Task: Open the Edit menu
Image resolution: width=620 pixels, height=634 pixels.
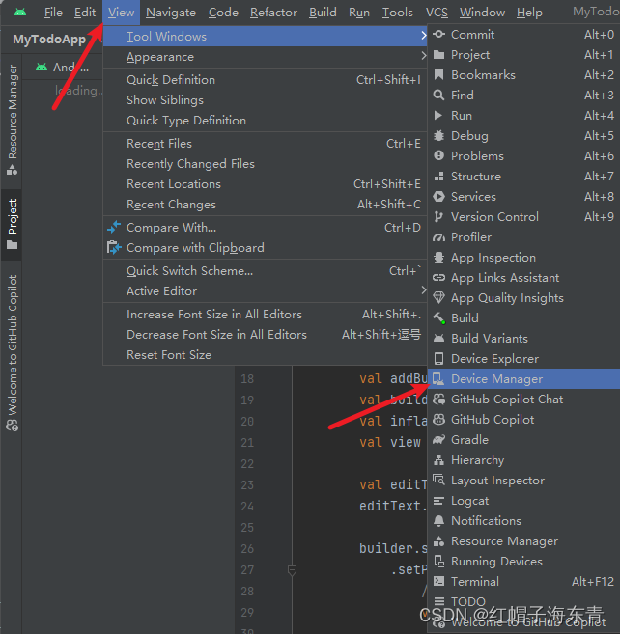Action: tap(85, 13)
